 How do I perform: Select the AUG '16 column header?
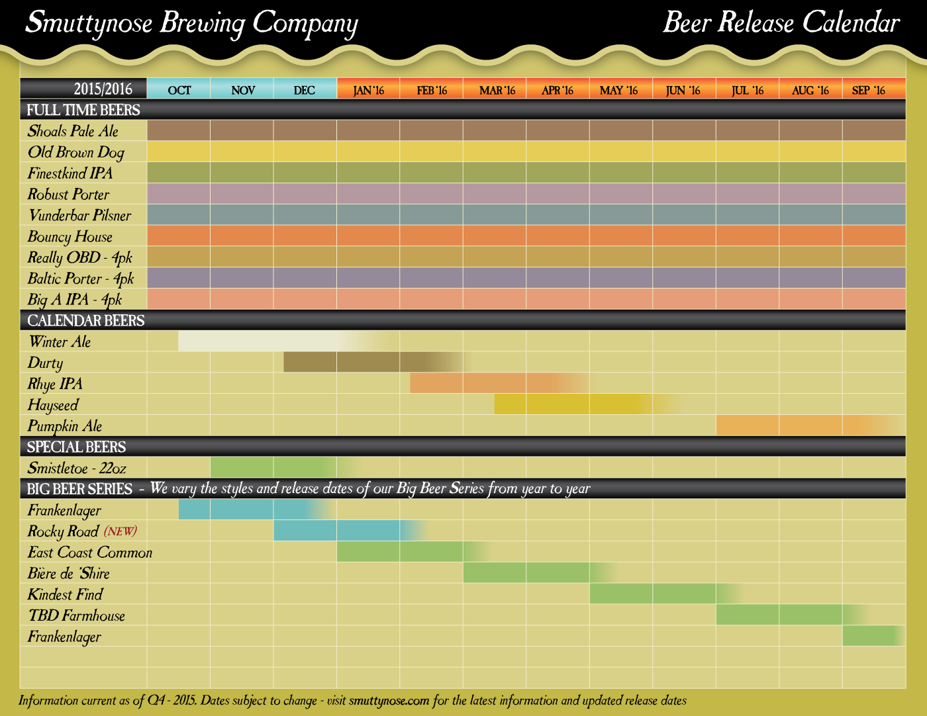[x=810, y=89]
